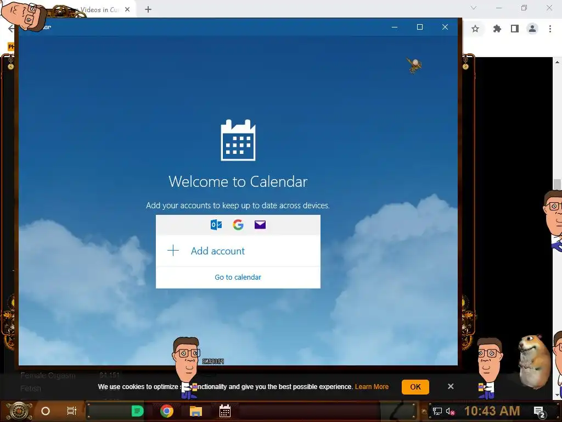This screenshot has width=562, height=422.
Task: Open Go to calendar link
Action: pos(238,277)
